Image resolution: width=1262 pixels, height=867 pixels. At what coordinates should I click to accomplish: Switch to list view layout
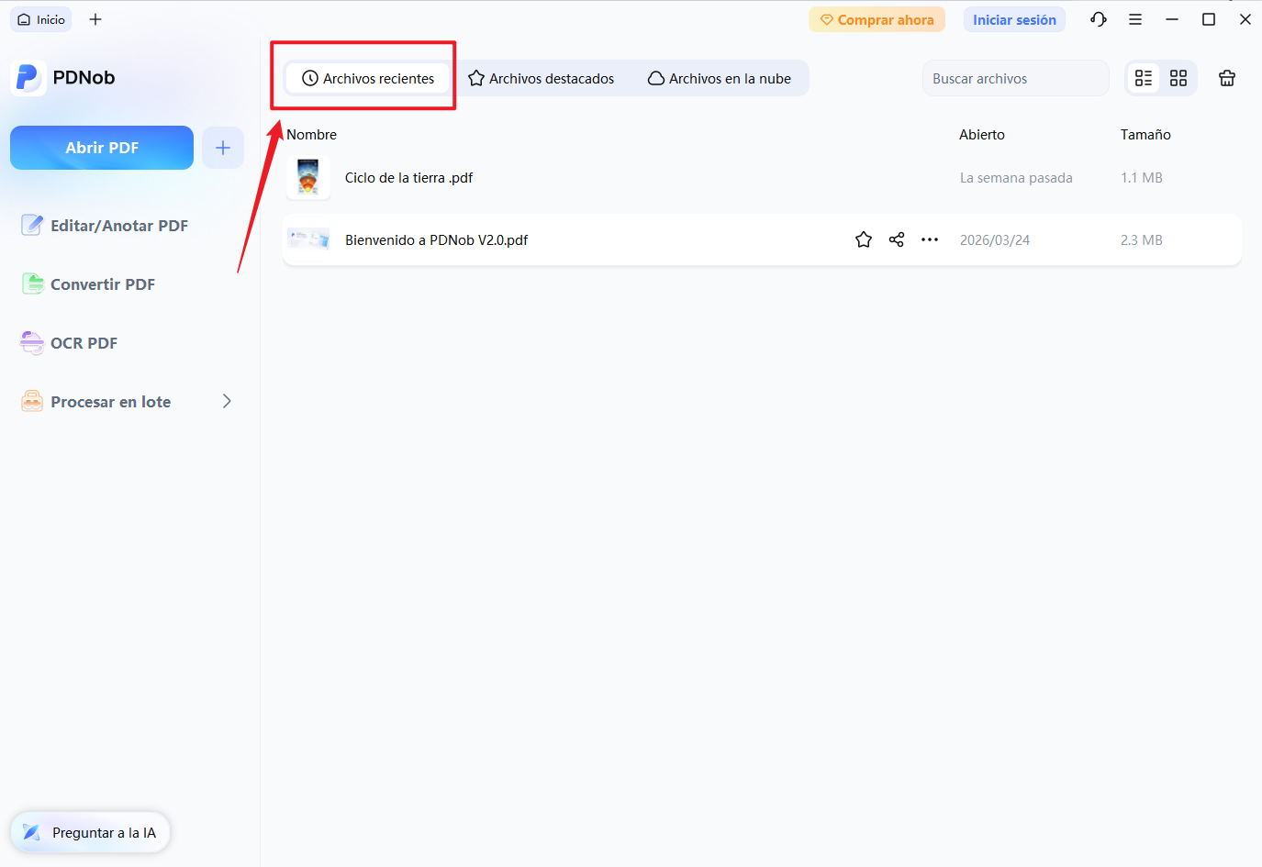coord(1144,78)
